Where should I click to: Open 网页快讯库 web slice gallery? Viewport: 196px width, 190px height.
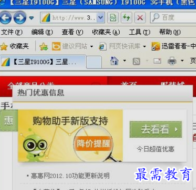[x=120, y=46]
